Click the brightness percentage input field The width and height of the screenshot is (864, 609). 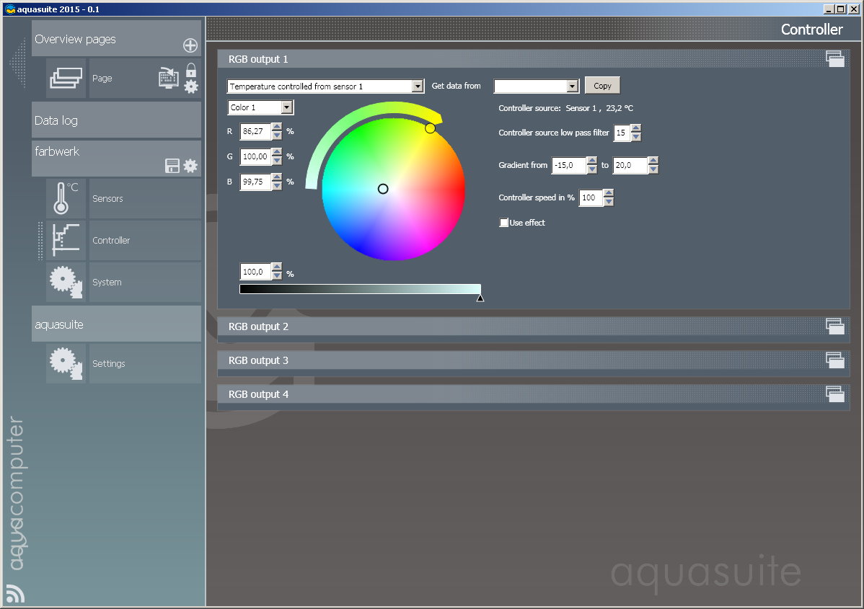[x=256, y=272]
